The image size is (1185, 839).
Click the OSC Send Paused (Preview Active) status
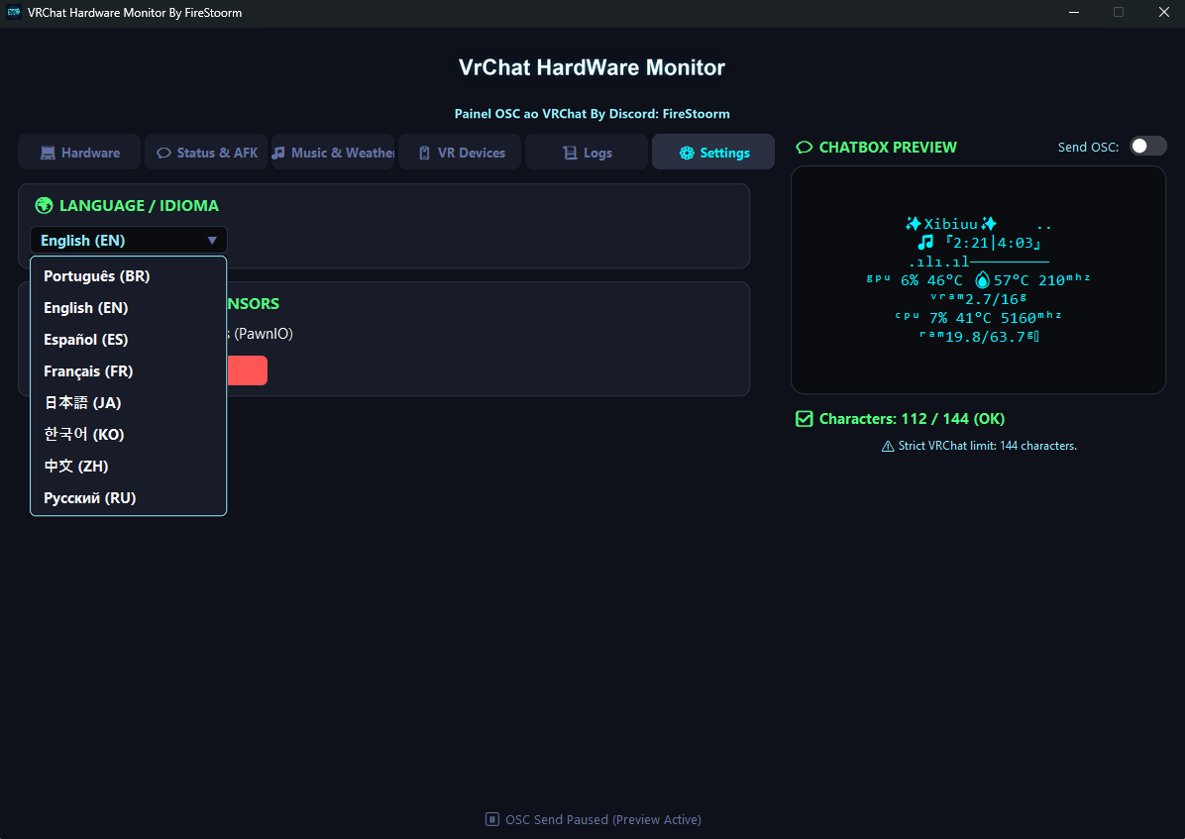click(x=603, y=819)
